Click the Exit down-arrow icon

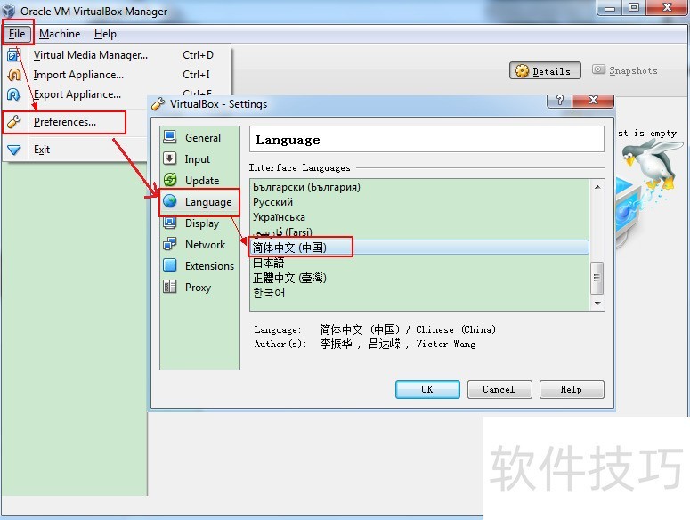(13, 150)
